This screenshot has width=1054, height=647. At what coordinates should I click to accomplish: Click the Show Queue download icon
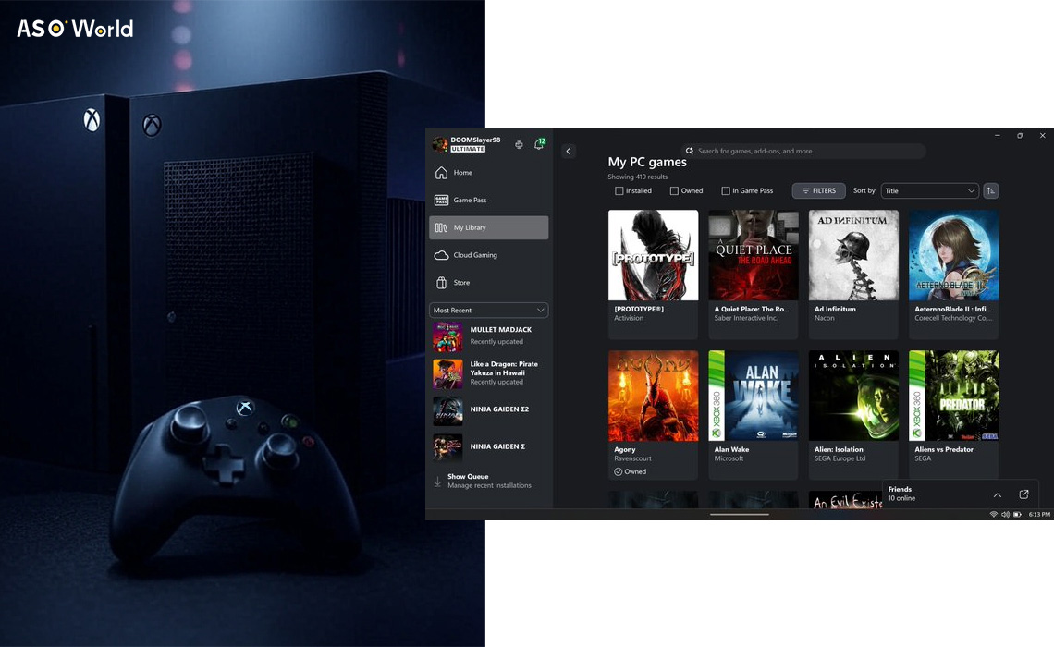(x=437, y=482)
